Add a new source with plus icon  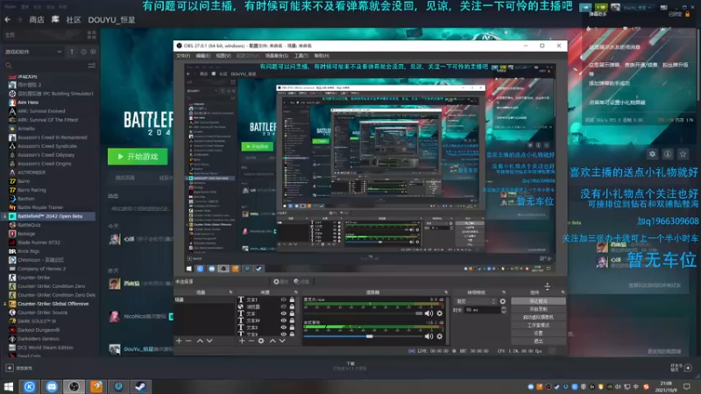tap(242, 341)
